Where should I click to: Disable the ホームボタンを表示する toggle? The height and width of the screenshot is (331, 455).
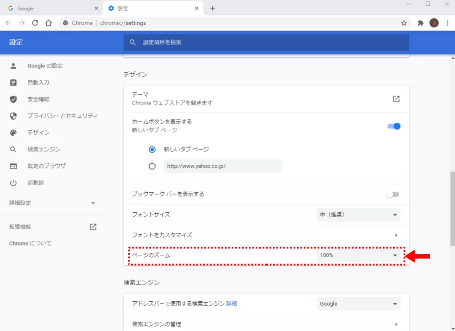[x=394, y=126]
